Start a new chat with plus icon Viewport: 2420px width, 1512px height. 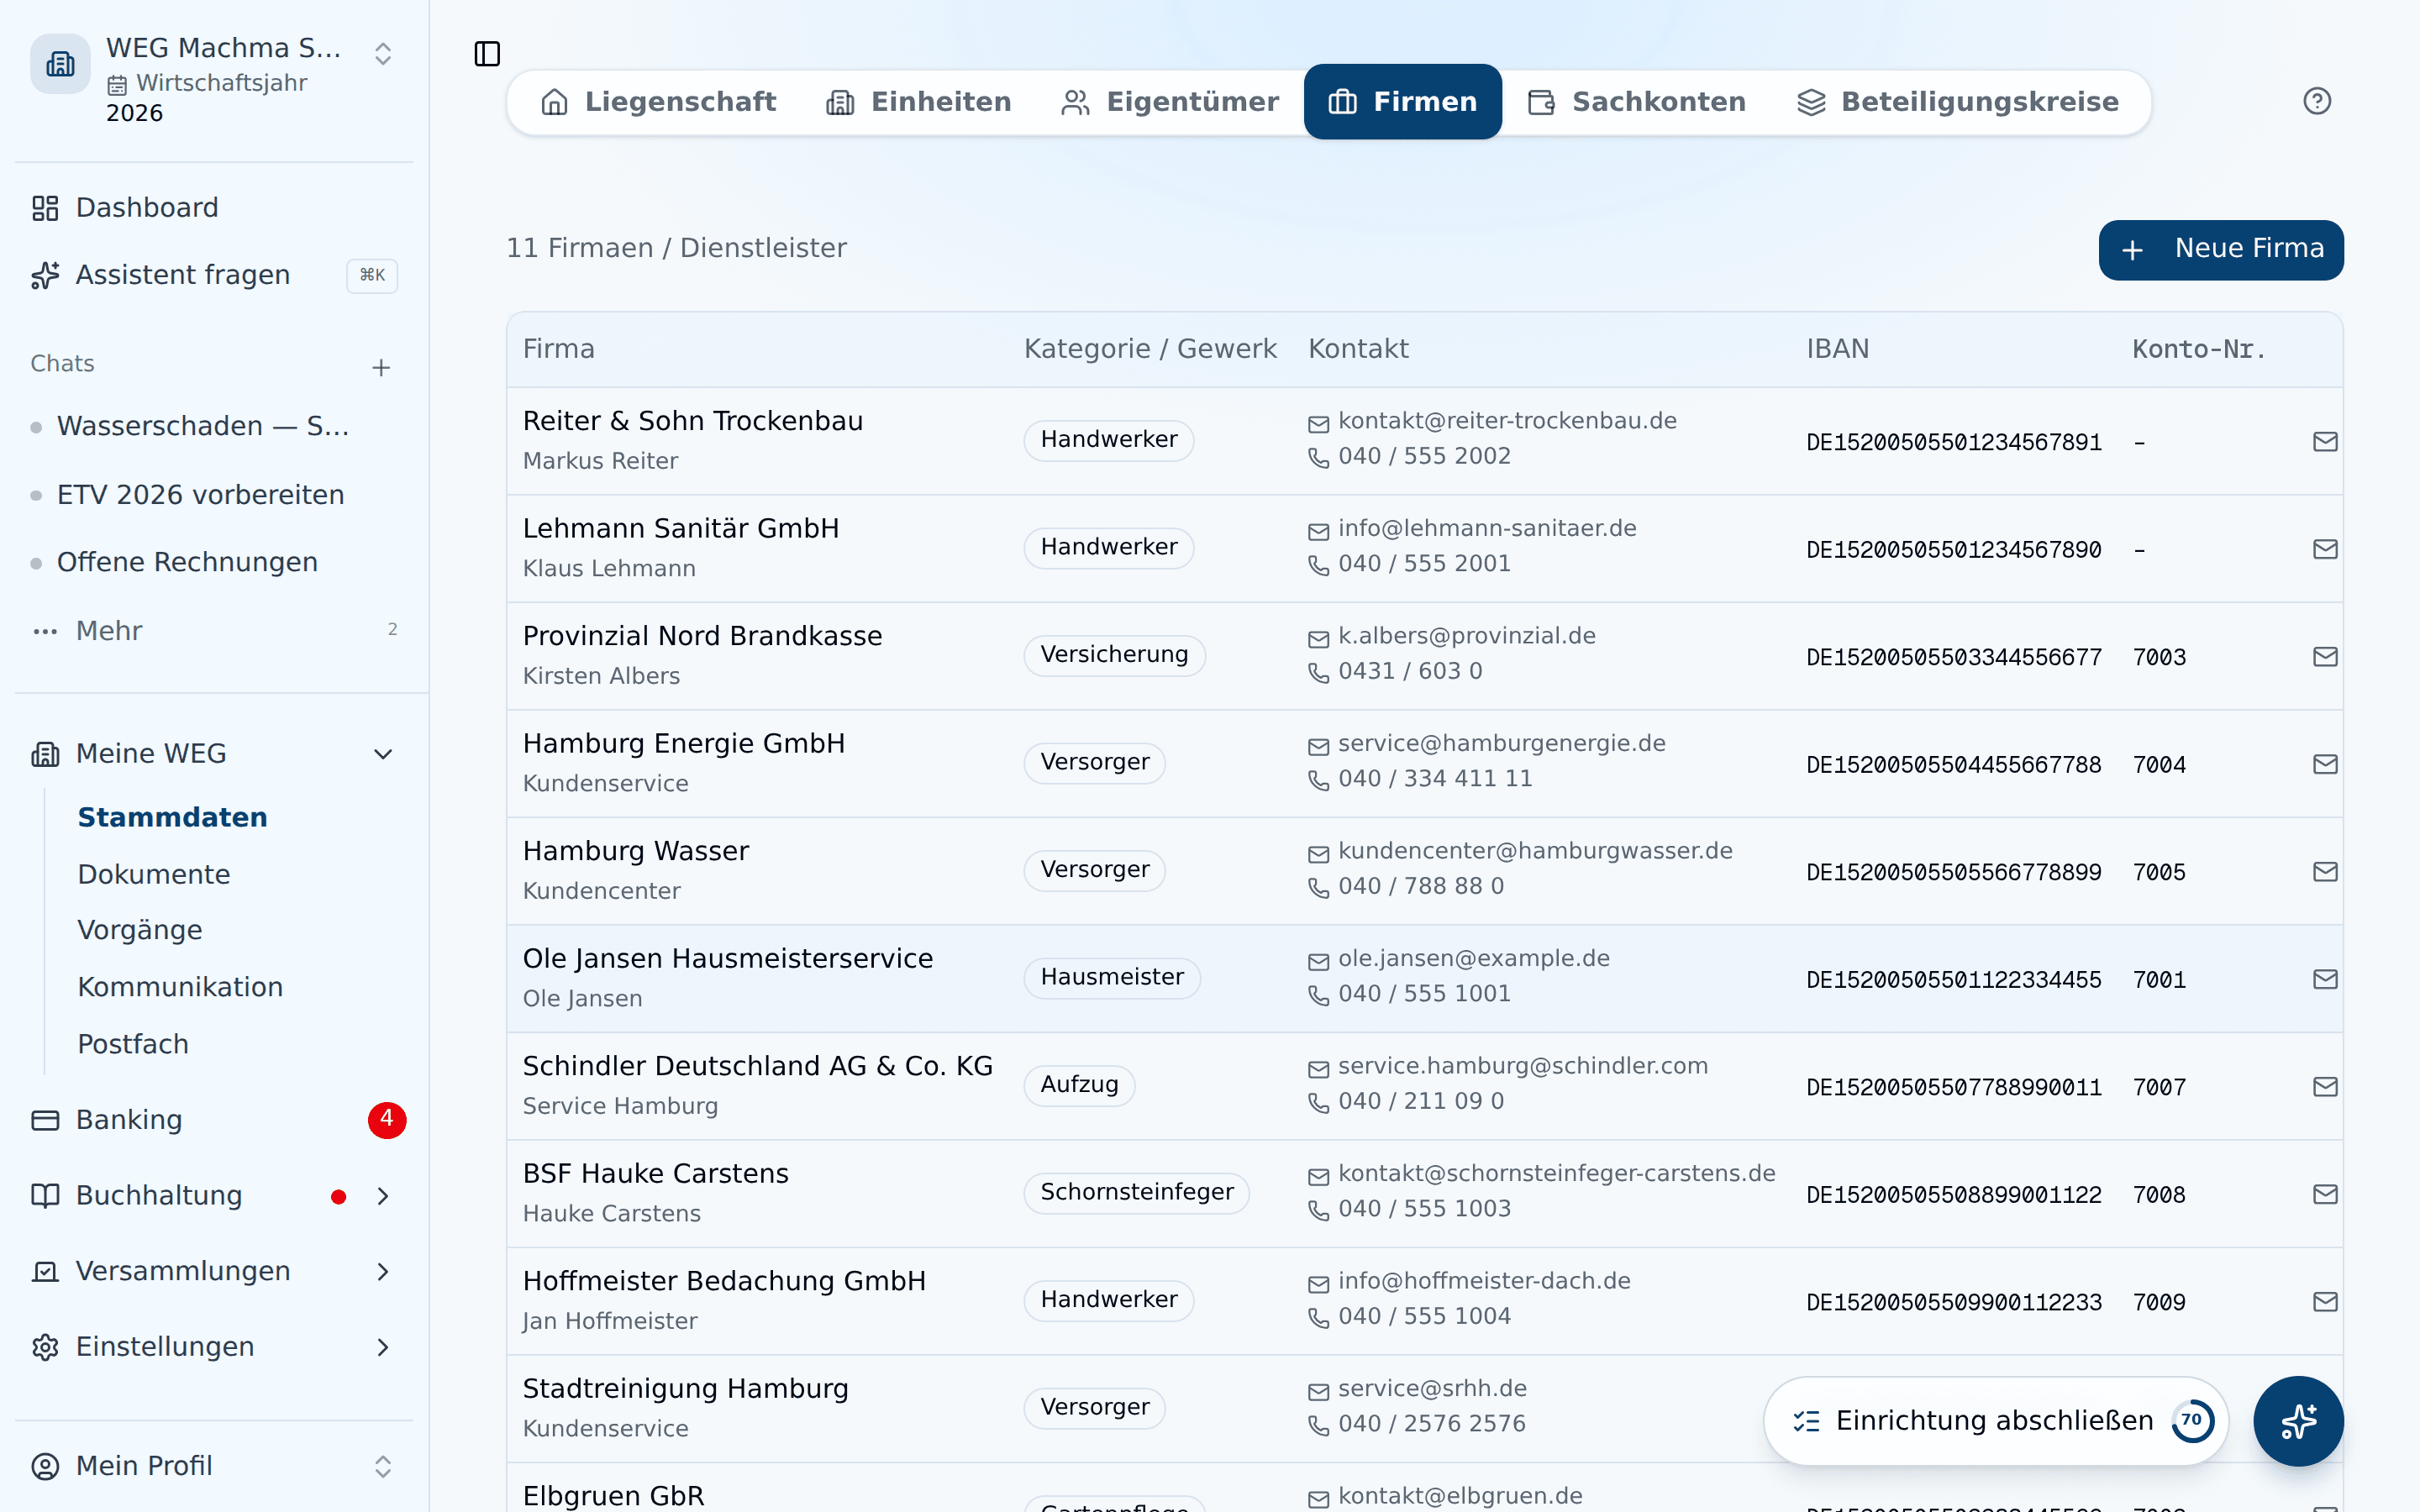click(x=381, y=367)
